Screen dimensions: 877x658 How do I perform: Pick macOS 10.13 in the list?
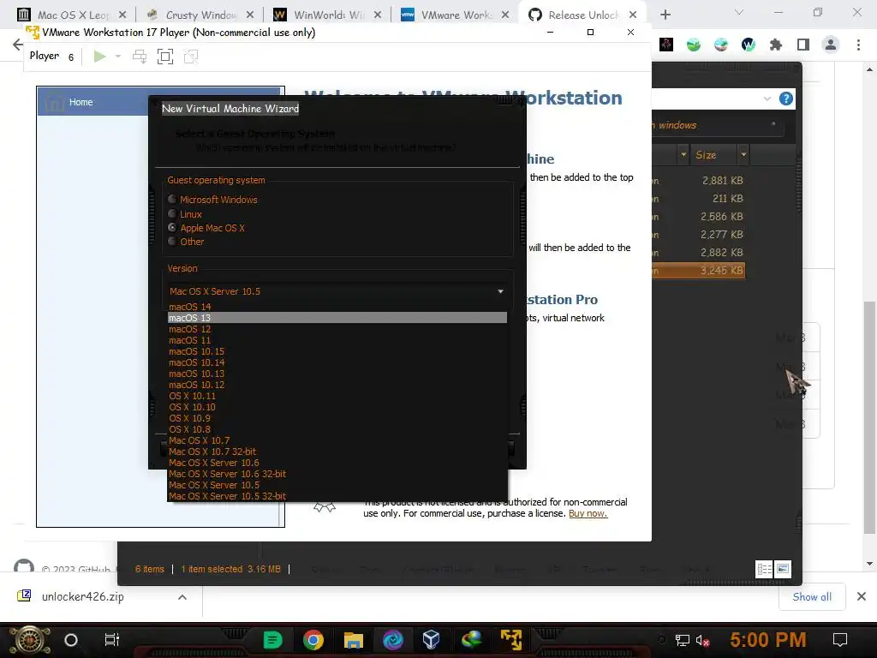pos(337,374)
